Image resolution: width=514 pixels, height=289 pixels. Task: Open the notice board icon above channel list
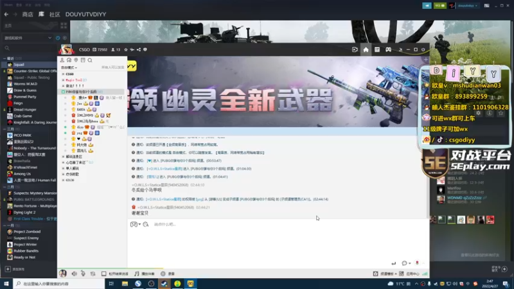tap(83, 60)
